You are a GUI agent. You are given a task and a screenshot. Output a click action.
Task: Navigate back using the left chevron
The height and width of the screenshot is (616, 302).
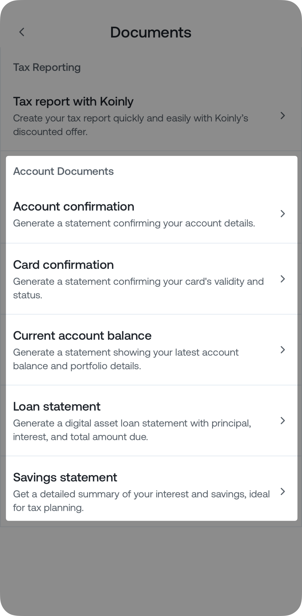22,32
